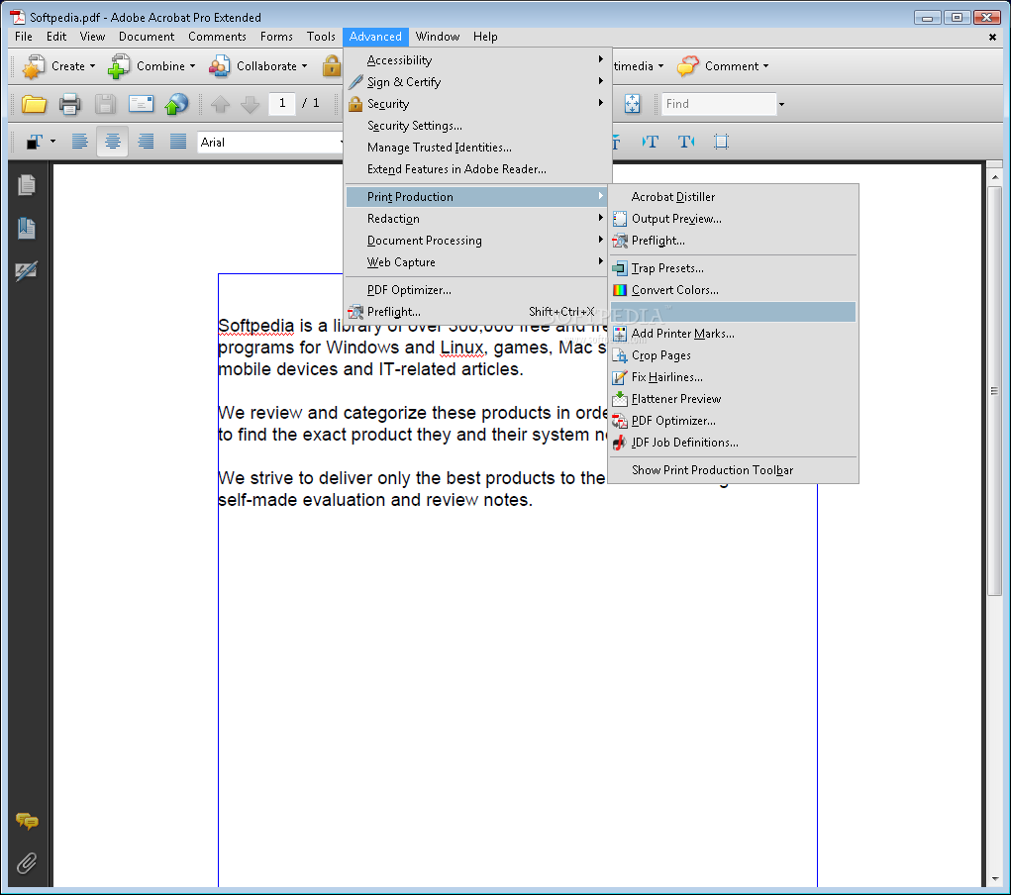Open the Arial font combo box
The height and width of the screenshot is (895, 1011).
269,142
